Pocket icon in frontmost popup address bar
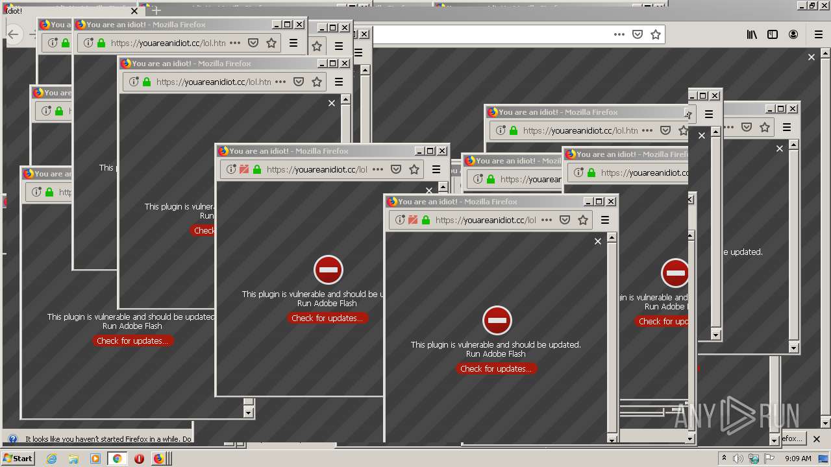 coord(565,220)
